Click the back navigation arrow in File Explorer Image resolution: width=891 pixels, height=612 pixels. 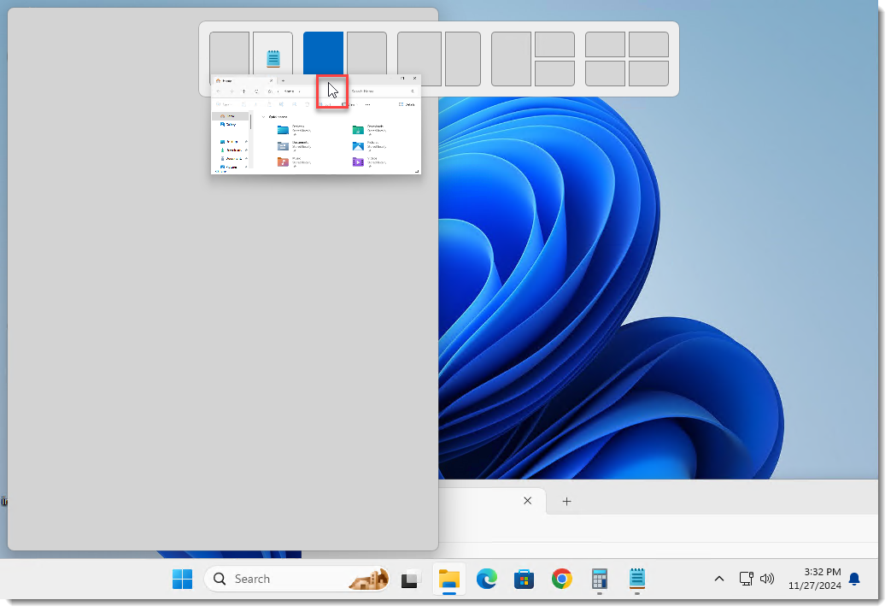click(218, 91)
